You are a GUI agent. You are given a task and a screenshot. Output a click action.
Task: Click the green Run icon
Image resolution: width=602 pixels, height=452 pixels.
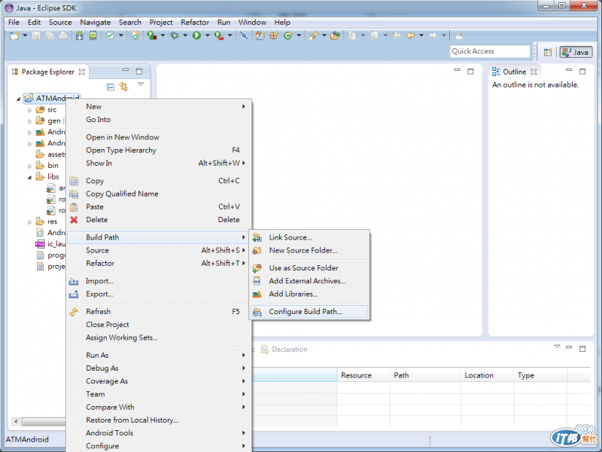point(197,35)
